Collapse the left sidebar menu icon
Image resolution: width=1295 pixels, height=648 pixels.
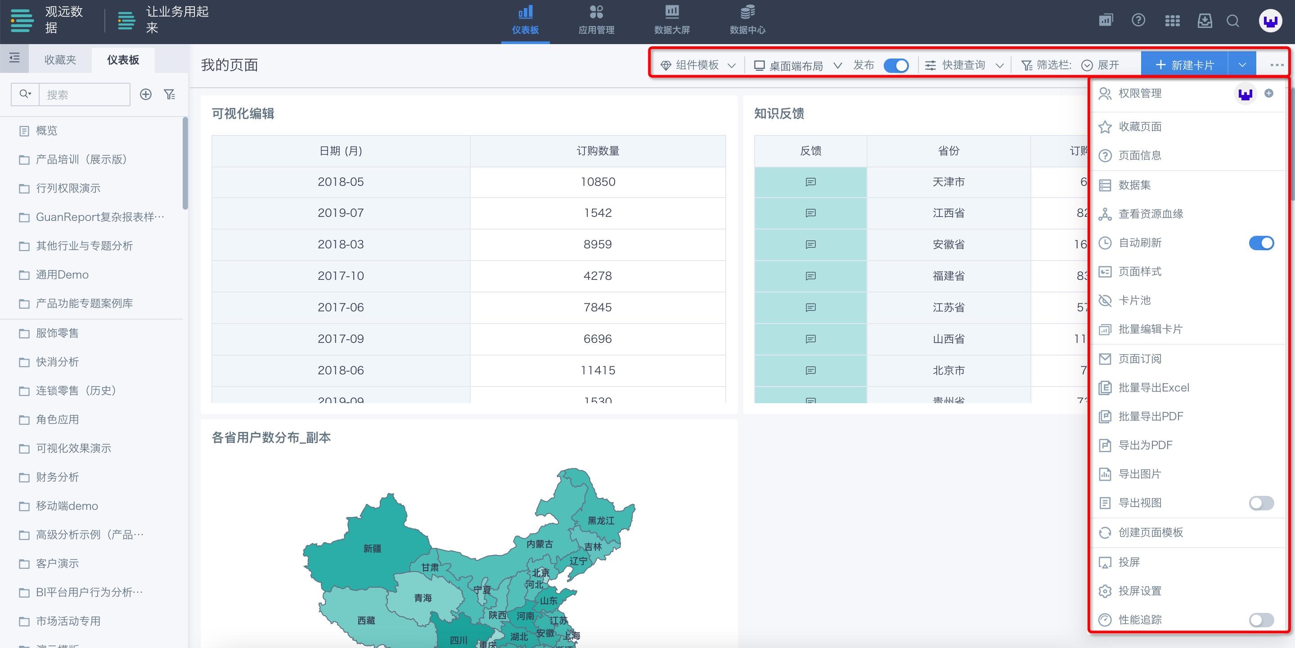14,58
